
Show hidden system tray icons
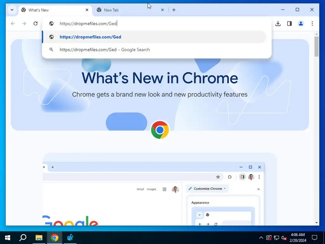point(261,238)
